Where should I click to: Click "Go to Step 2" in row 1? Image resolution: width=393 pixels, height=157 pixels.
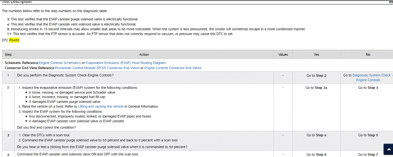point(316,75)
